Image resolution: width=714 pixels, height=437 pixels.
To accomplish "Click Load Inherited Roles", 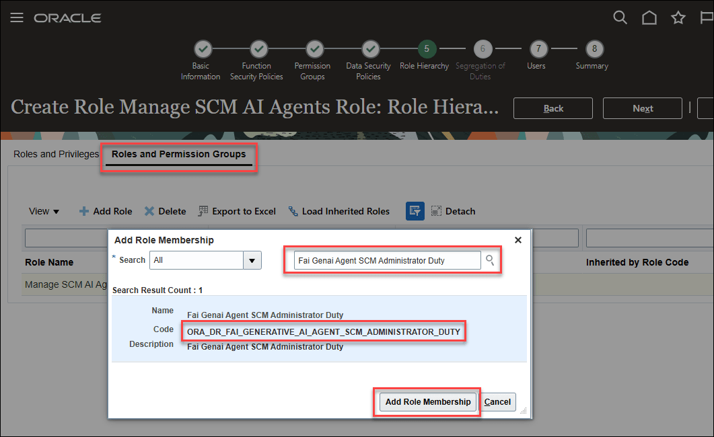I will pyautogui.click(x=338, y=210).
